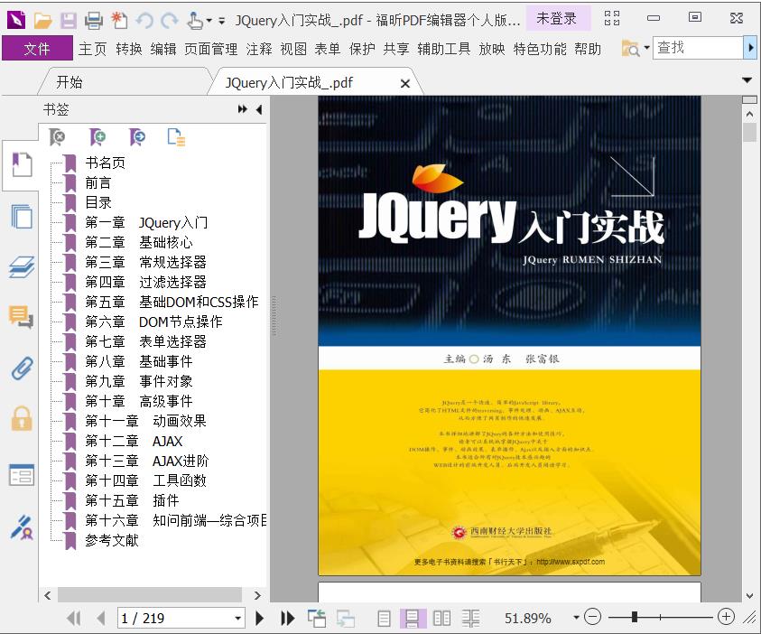Open the form fields sidebar icon
Image resolution: width=761 pixels, height=634 pixels.
click(x=22, y=475)
